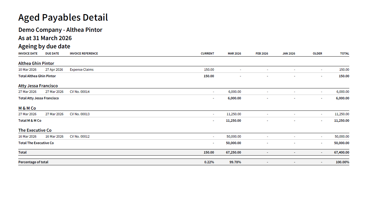Click the 50,000.00 total for The Executive Co

[x=342, y=143]
